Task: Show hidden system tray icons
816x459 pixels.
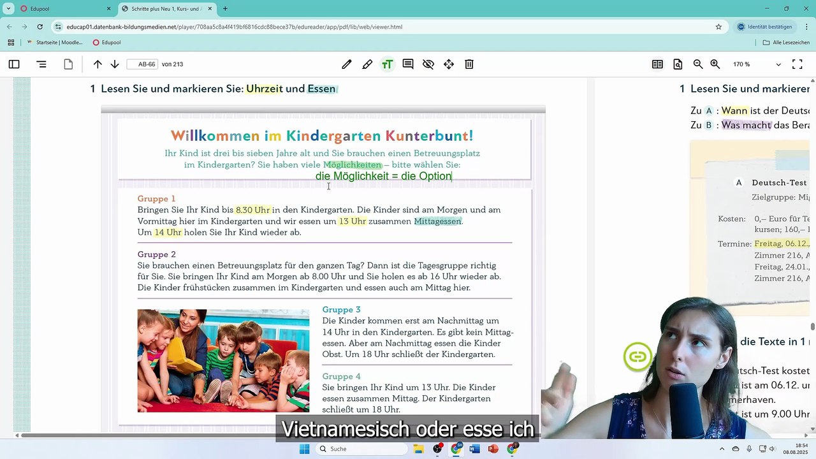Action: [x=722, y=449]
